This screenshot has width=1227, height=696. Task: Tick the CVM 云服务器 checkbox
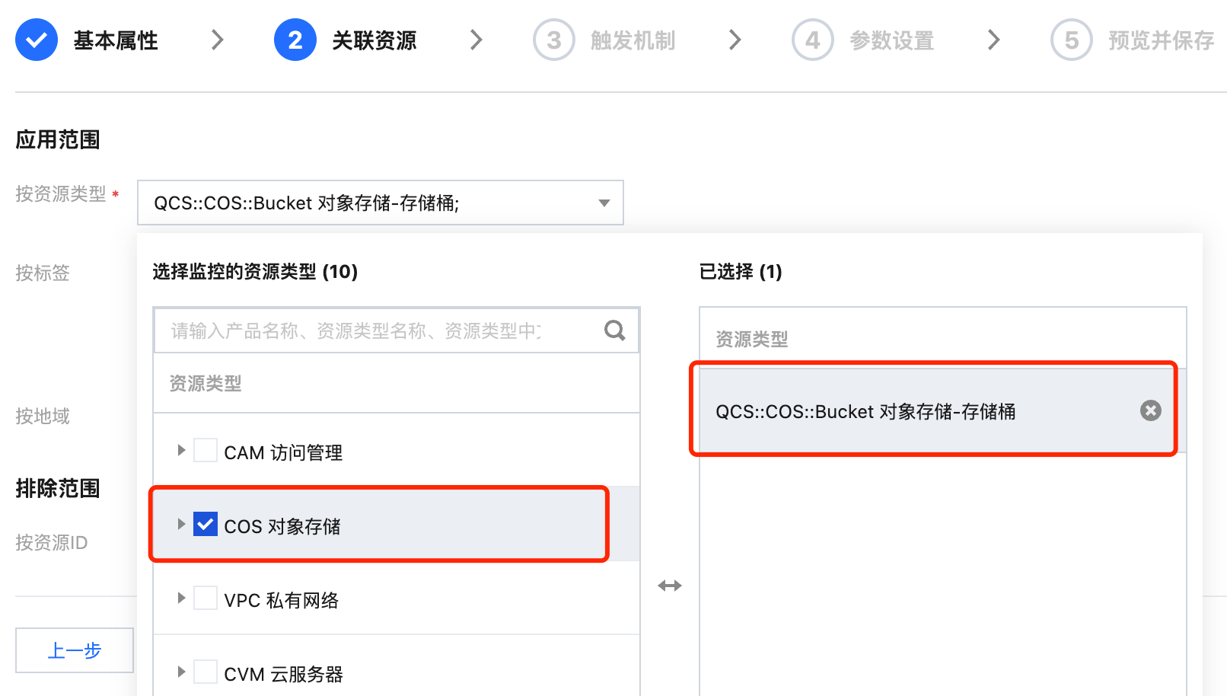(x=206, y=672)
